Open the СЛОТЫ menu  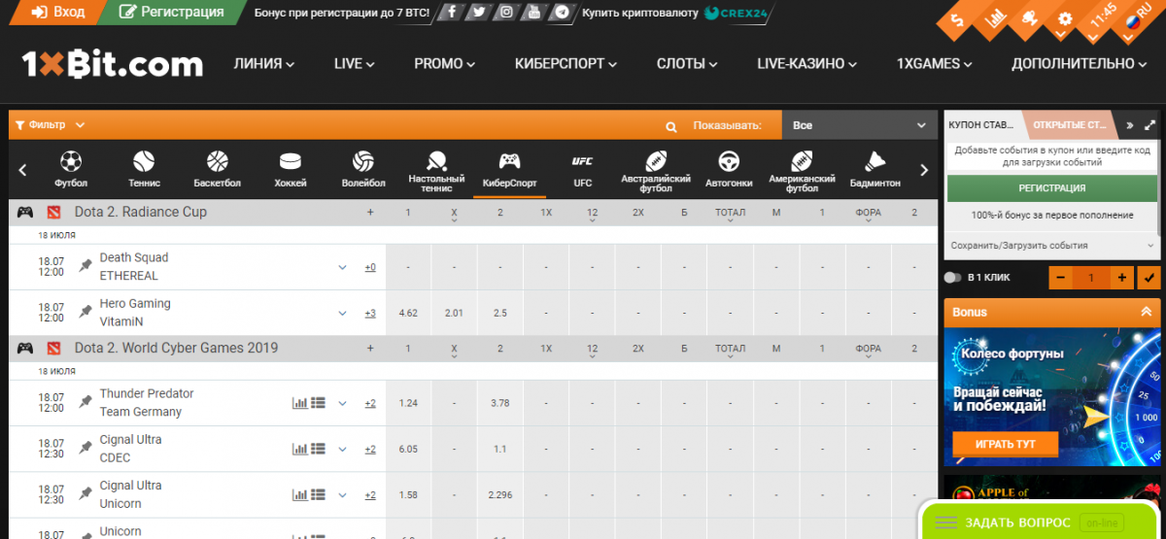pyautogui.click(x=688, y=64)
